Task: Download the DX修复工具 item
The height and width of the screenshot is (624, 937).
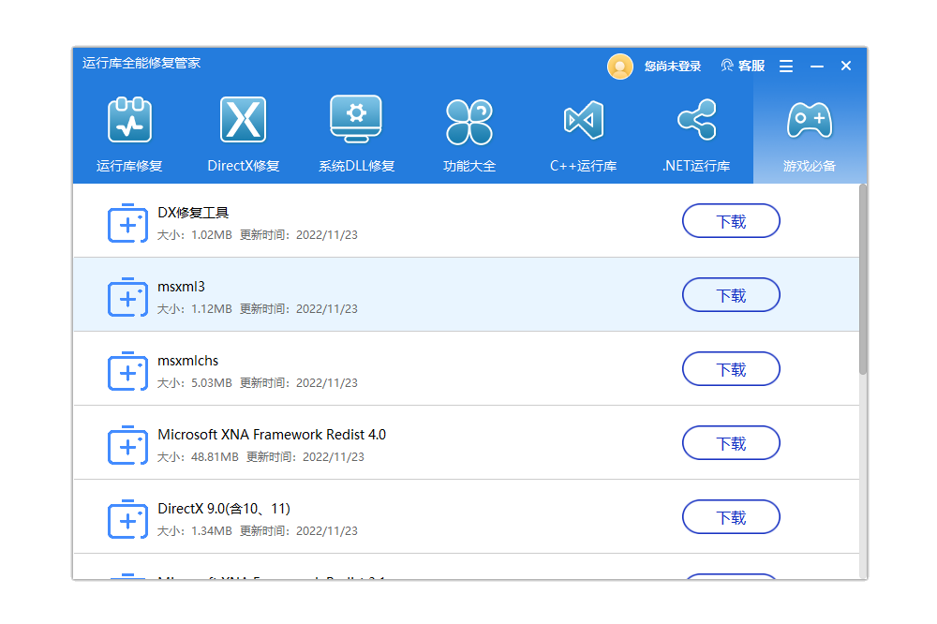Action: click(731, 221)
